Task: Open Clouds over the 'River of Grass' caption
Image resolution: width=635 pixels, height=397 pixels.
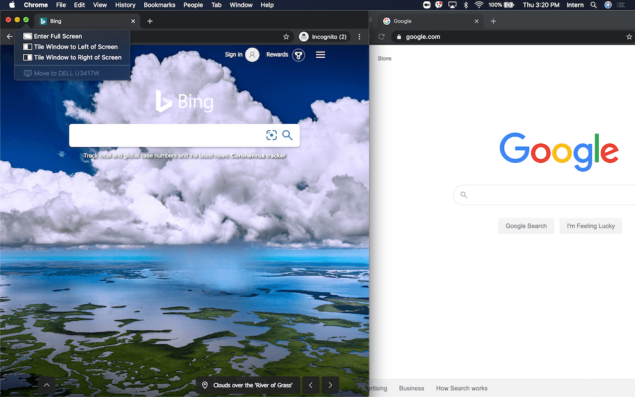Action: click(253, 386)
